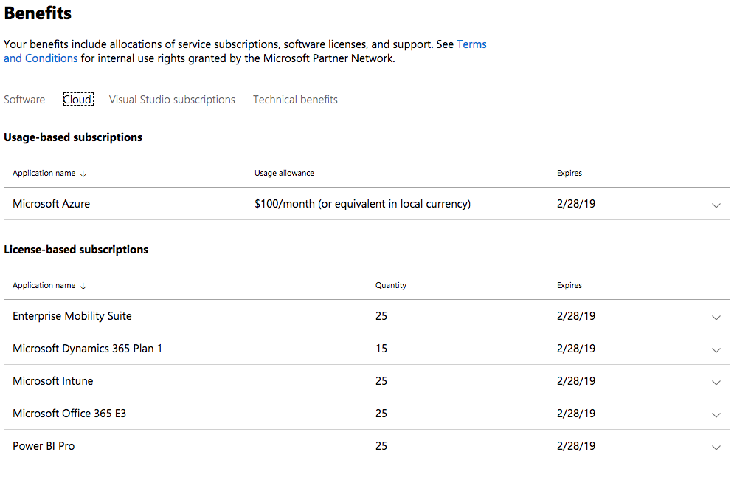Click quantity 25 for Enterprise Mobility Suite

381,316
